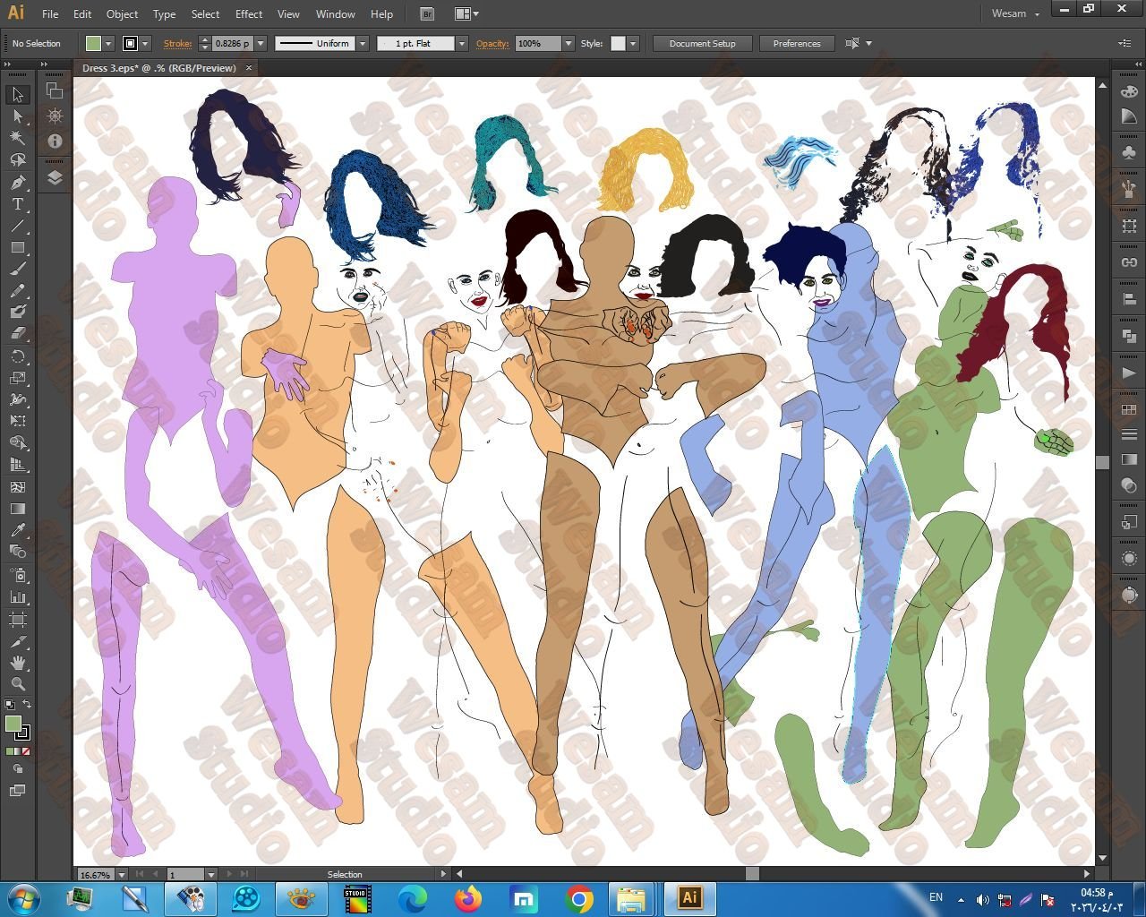
Task: Open the File menu
Action: click(50, 14)
